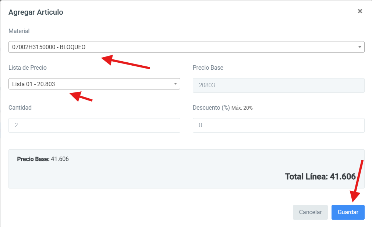Focus the Cantidad input field

pos(94,125)
